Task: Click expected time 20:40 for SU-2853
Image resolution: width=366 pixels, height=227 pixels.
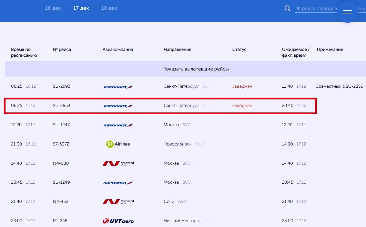Action: [x=287, y=106]
